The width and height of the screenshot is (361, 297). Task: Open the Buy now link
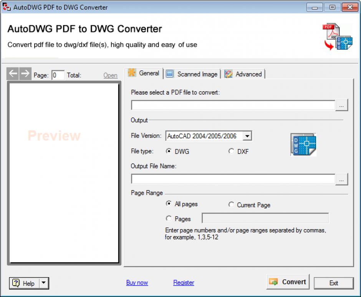(x=137, y=282)
